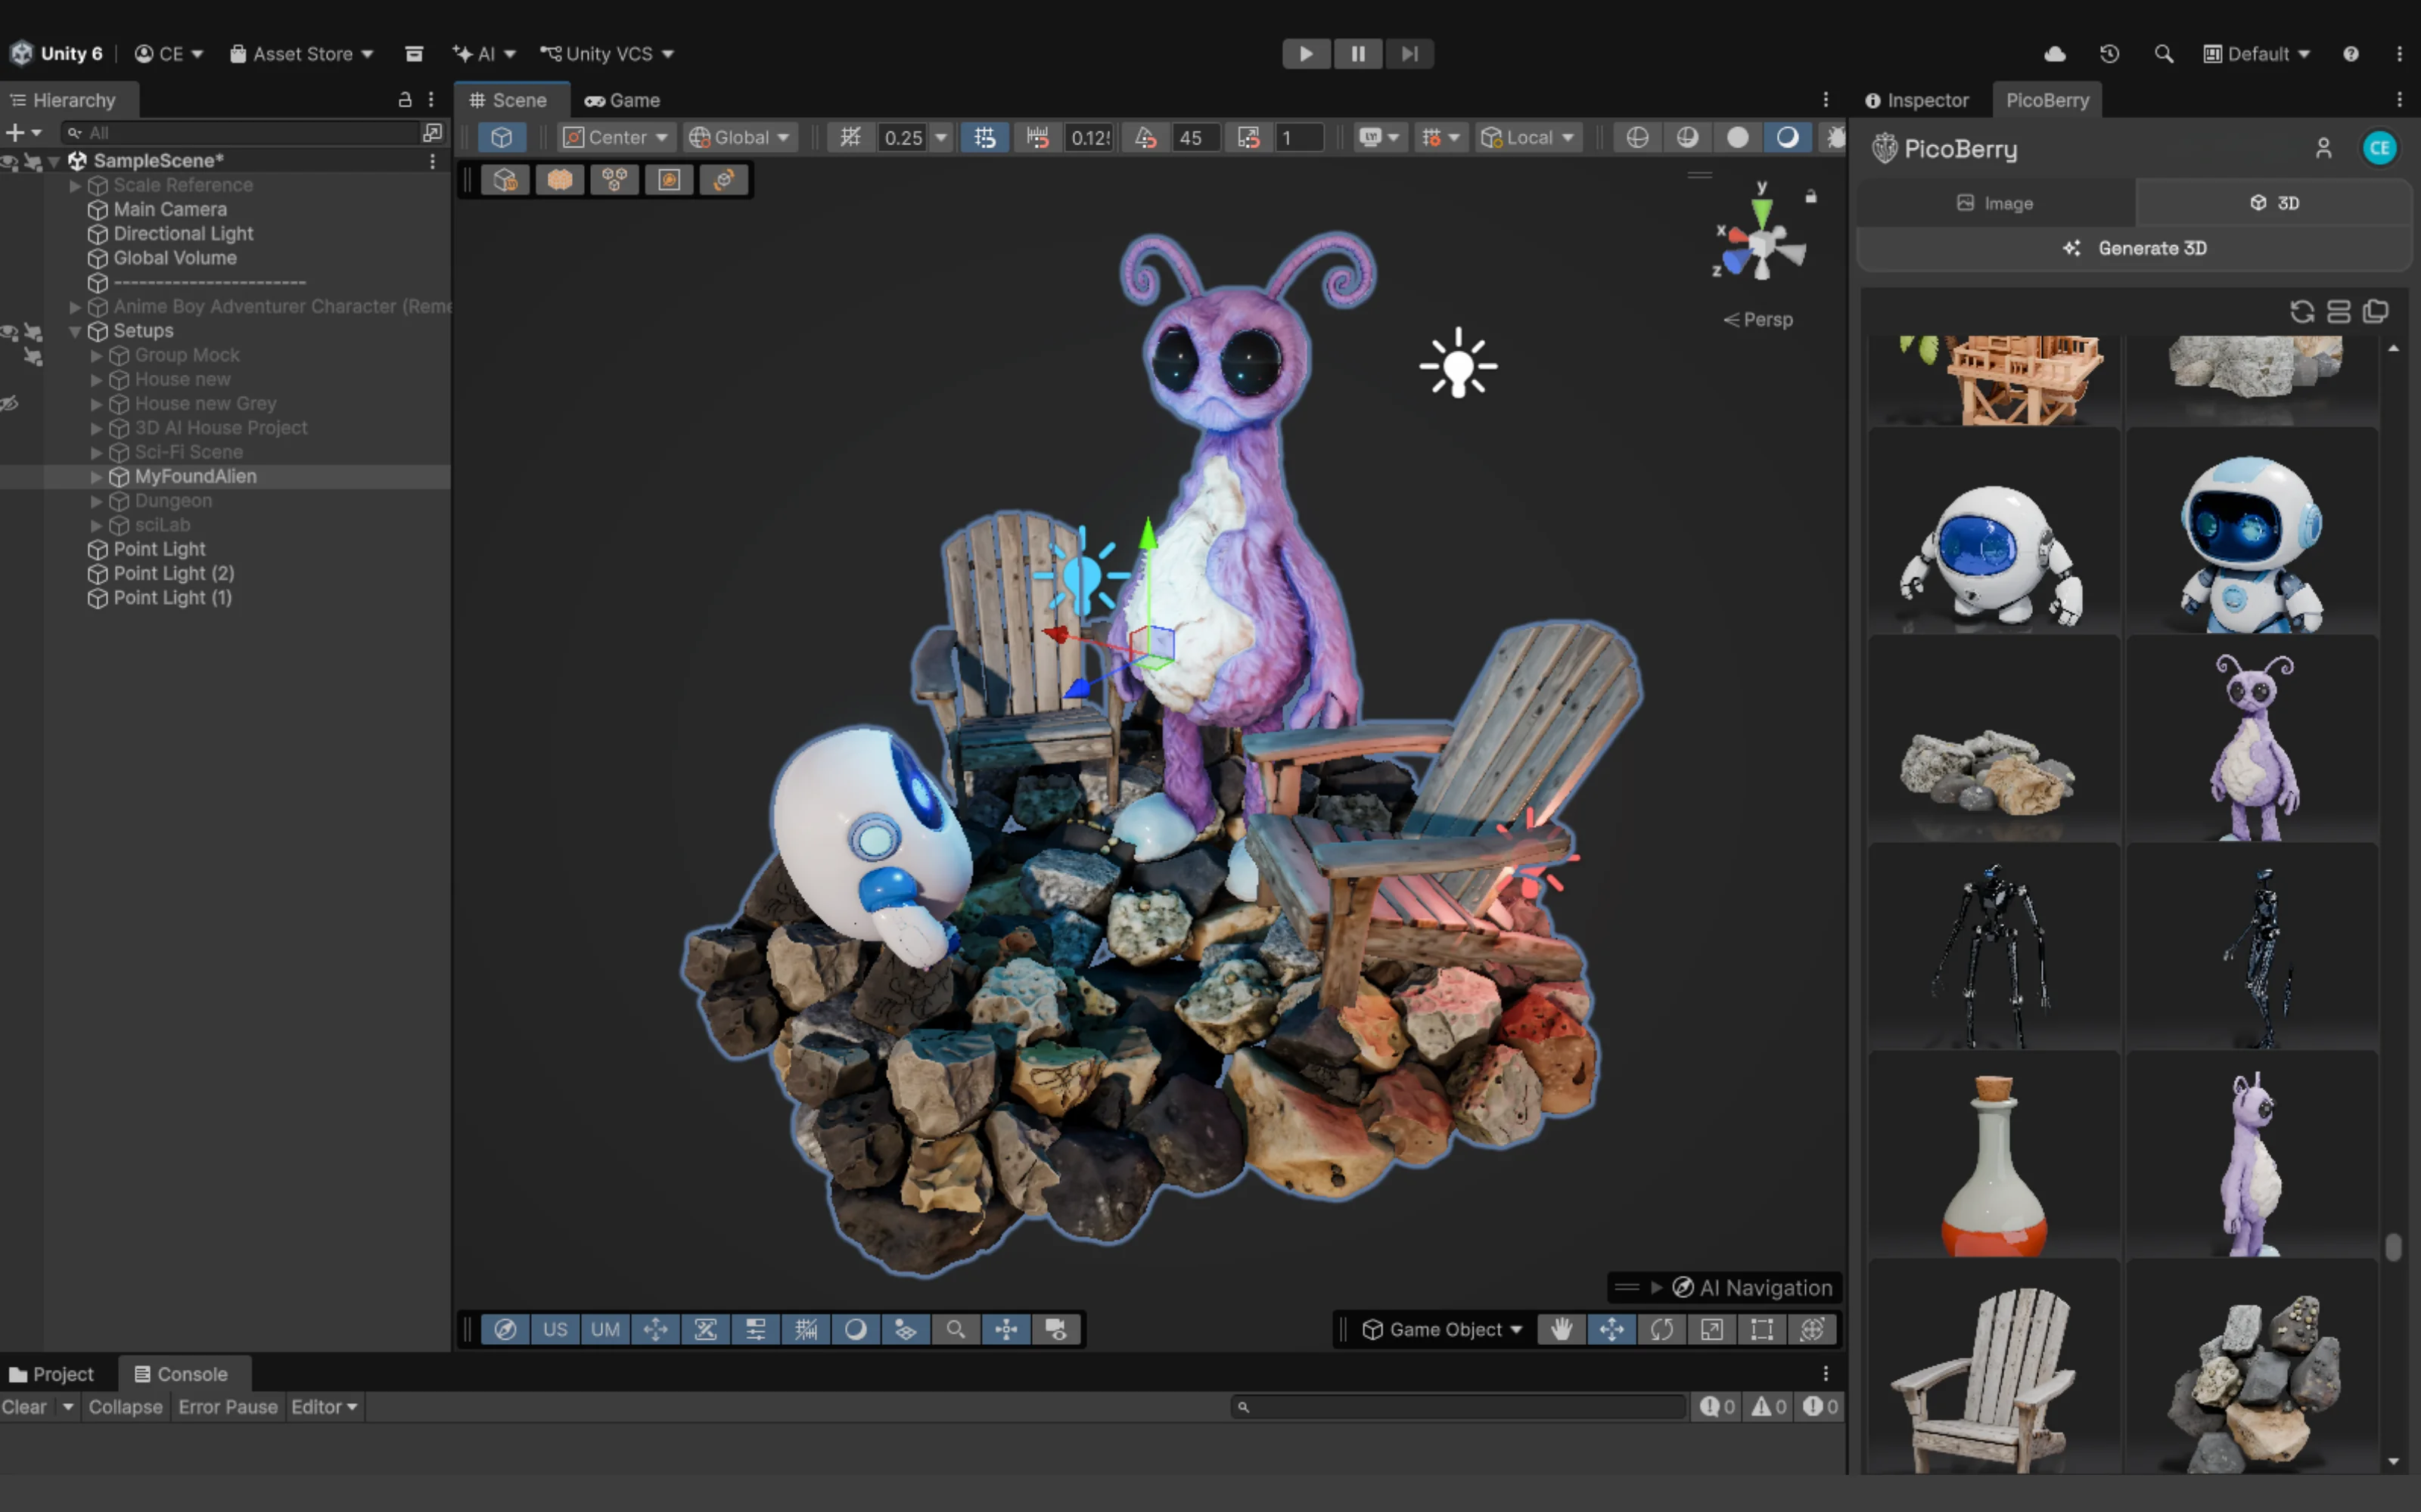Click the Generate 3D button
Screen dimensions: 2421x1512
pos(2135,248)
